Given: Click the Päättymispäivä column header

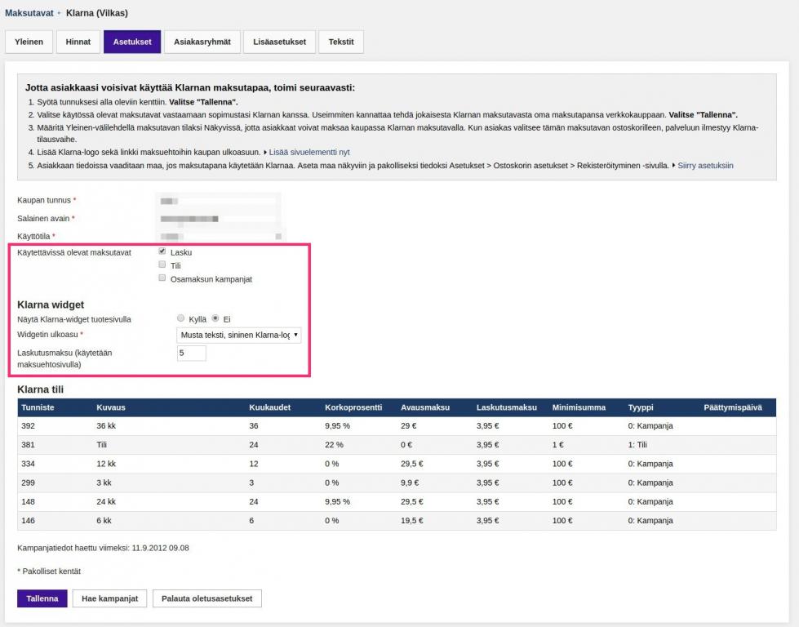Looking at the screenshot, I should click(733, 408).
